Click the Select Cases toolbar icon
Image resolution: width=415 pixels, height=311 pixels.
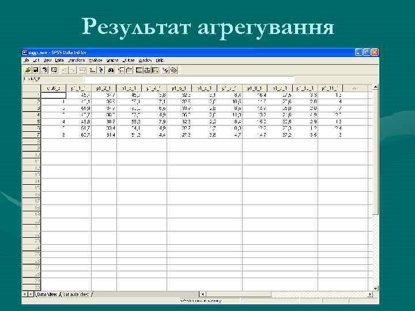point(156,70)
